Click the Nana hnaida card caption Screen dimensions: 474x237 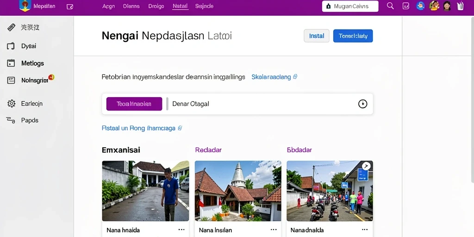123,231
